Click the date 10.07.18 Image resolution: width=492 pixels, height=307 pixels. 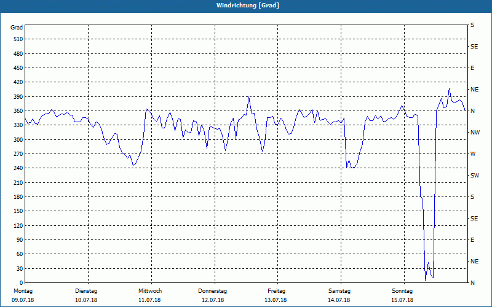(86, 300)
